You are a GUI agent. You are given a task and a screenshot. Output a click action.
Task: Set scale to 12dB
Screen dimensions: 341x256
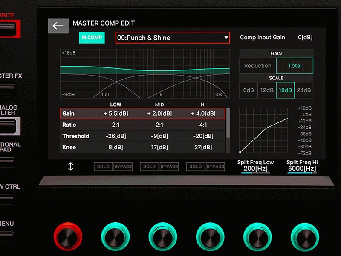[x=267, y=90]
